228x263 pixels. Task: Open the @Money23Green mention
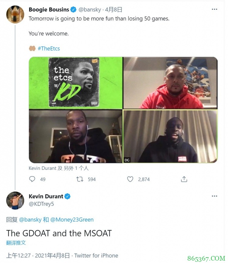[72, 219]
